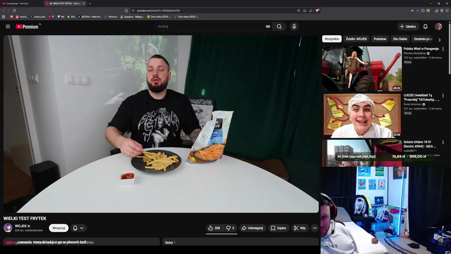Open the media control music note icon
The image size is (451, 254).
pos(437,11)
